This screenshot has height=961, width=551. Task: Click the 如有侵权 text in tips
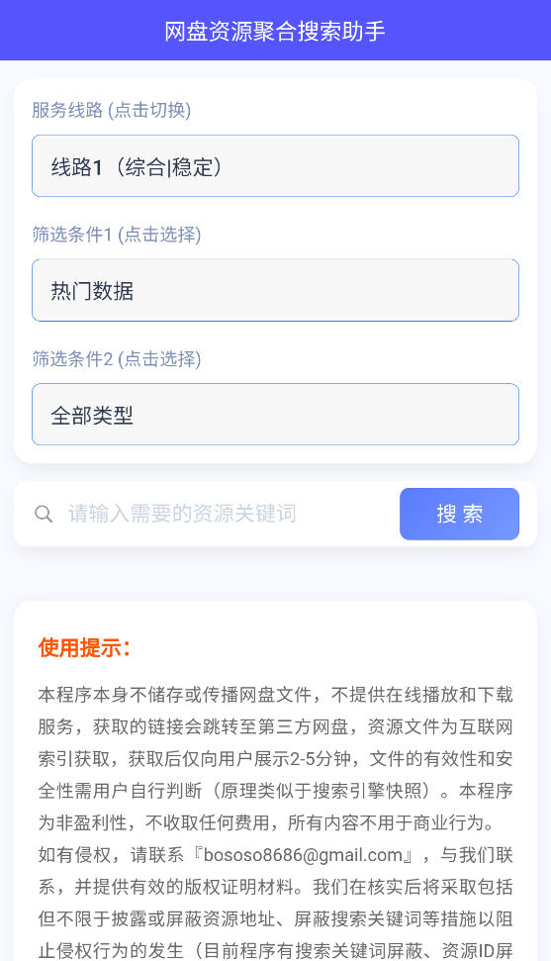point(75,854)
